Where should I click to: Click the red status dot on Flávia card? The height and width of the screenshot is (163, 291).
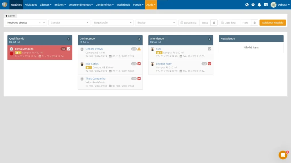point(11,53)
